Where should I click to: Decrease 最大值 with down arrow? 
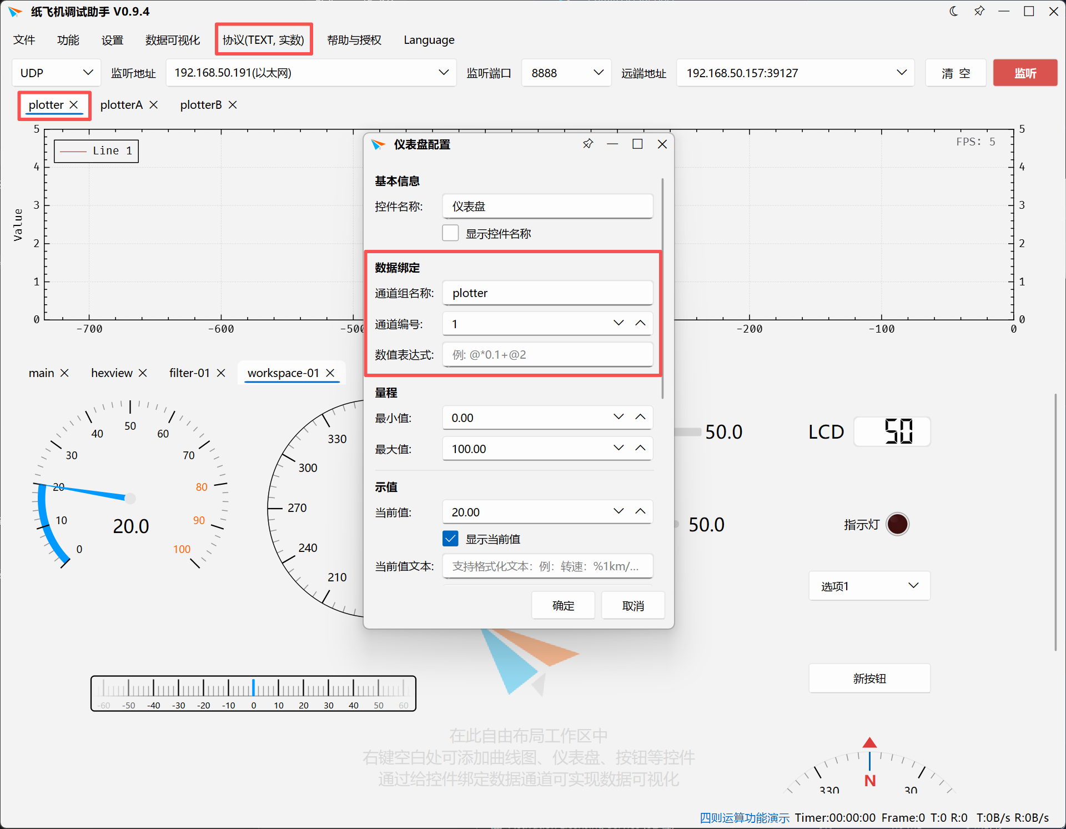[x=619, y=448]
